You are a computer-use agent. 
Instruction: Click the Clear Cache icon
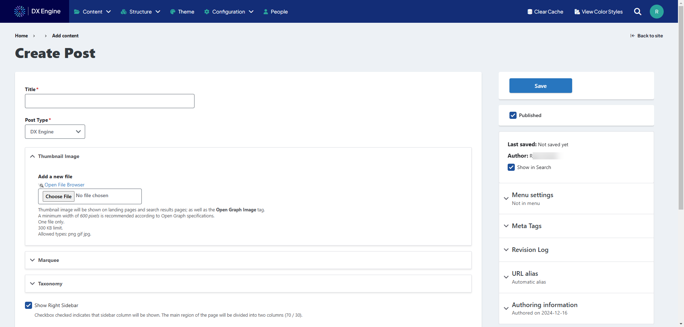[530, 11]
